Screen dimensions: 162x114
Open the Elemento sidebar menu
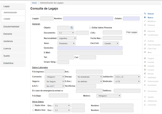pos(13,34)
